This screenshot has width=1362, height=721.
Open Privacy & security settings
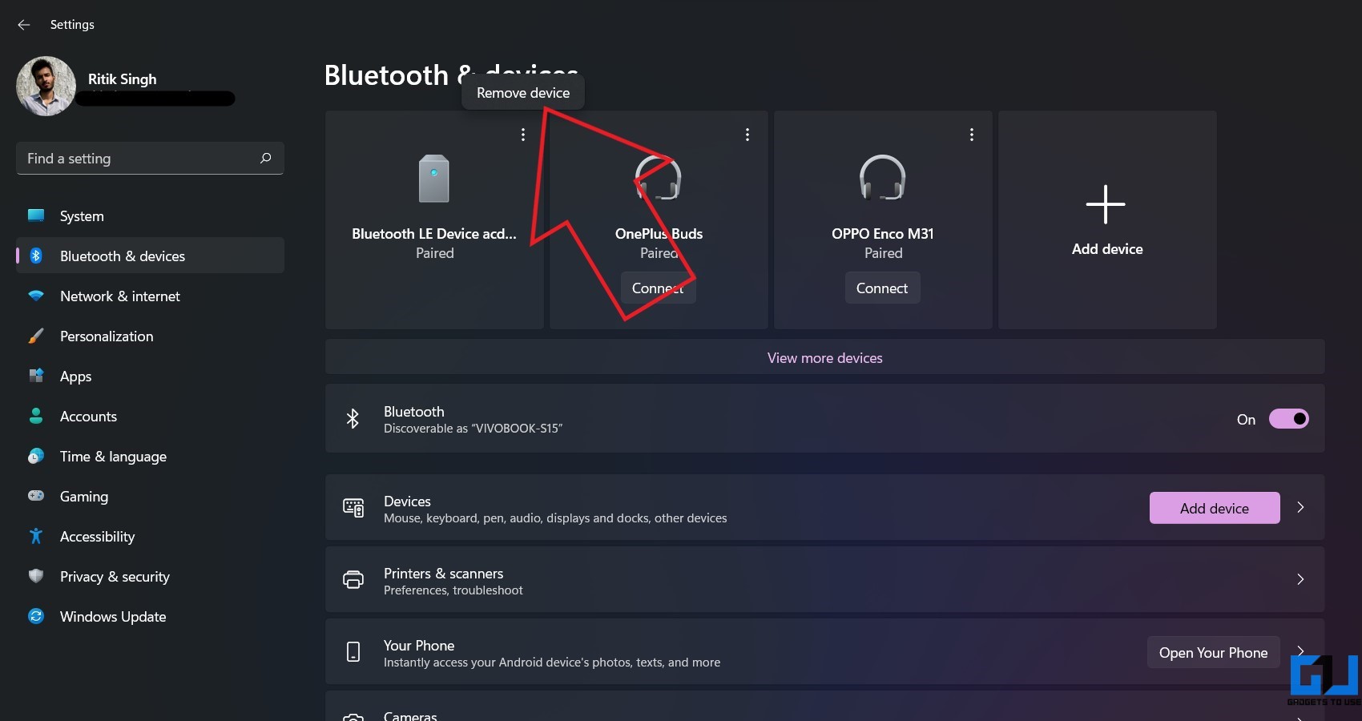150,577
